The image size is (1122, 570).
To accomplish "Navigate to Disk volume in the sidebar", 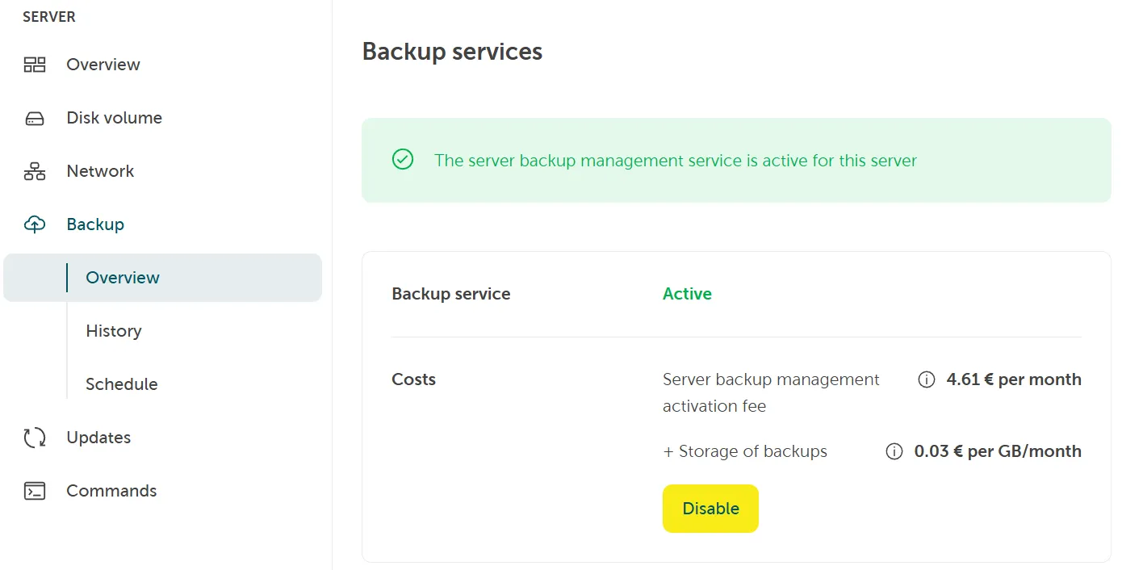I will (113, 118).
